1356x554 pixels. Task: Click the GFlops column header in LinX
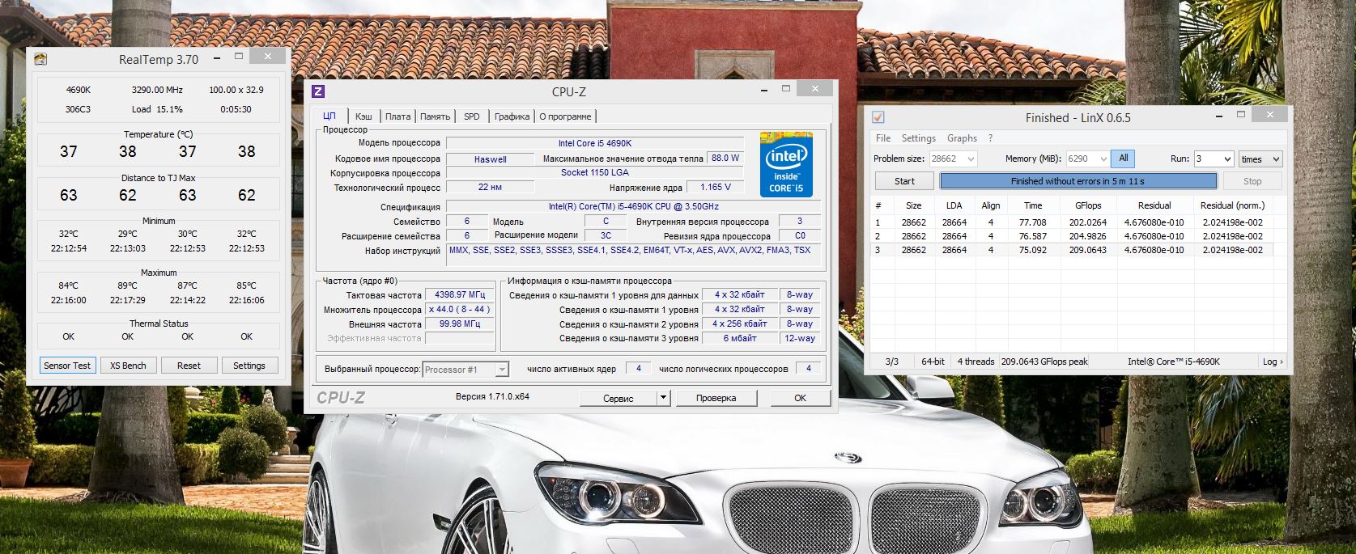[x=1088, y=205]
